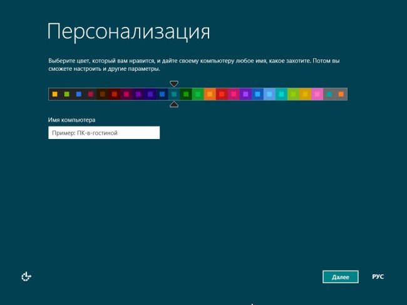
Task: Select the lime green background swatch
Action: pyautogui.click(x=294, y=94)
